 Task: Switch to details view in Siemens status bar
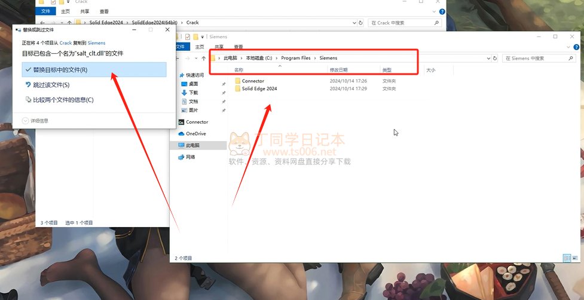tap(567, 258)
